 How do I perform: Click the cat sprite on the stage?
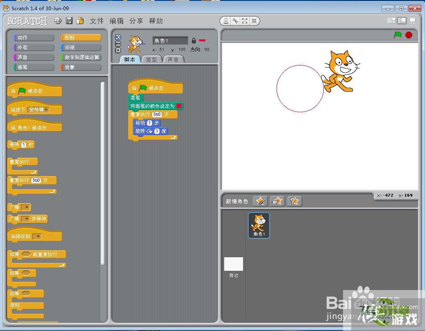point(341,71)
